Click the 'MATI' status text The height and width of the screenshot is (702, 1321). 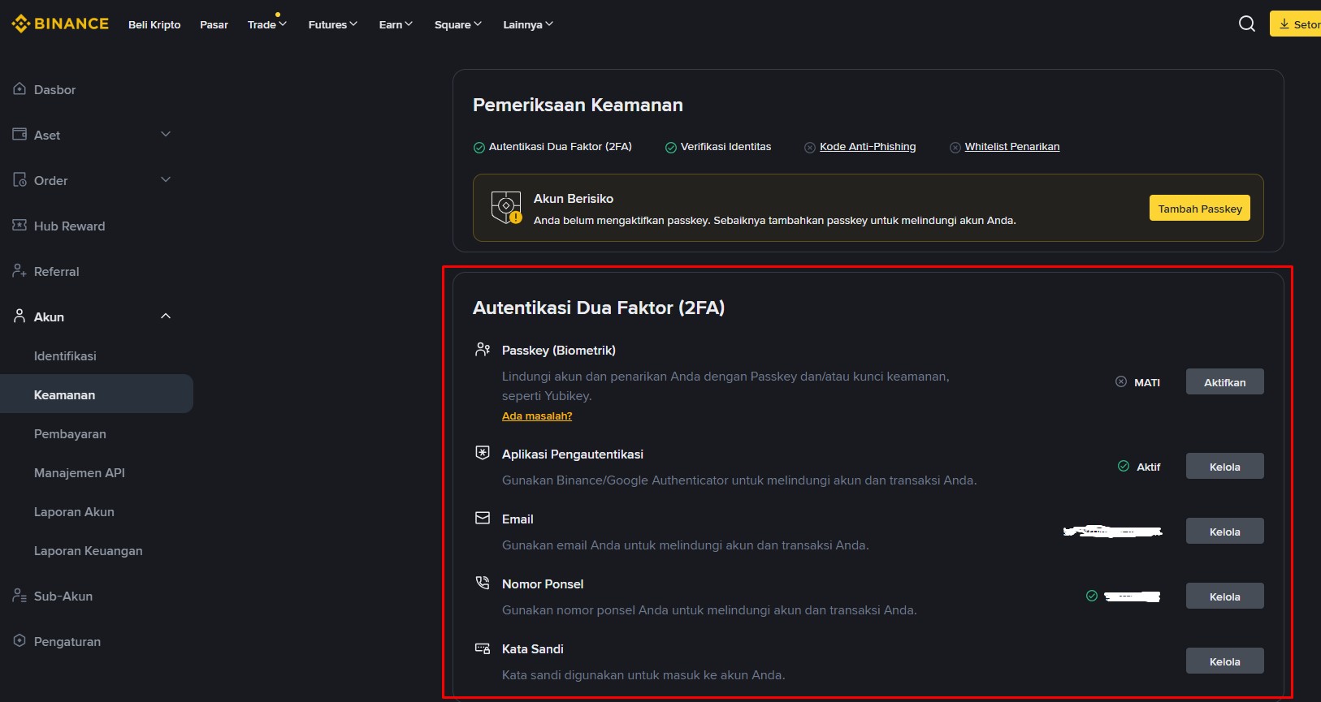click(1147, 382)
